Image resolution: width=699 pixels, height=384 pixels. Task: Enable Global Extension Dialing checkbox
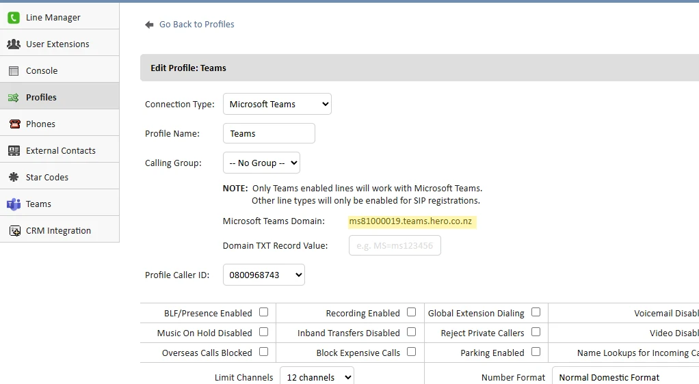click(536, 312)
